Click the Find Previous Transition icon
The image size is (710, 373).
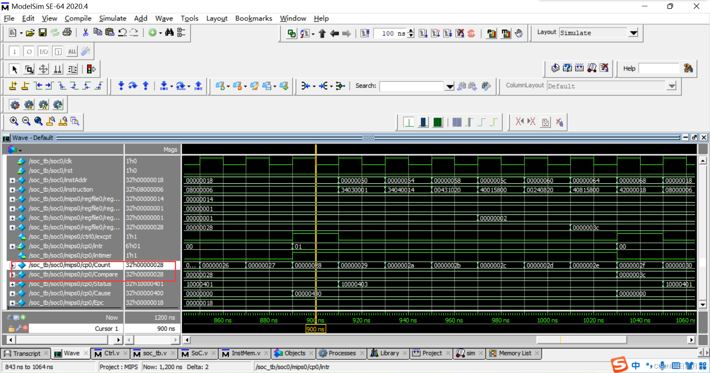[x=38, y=86]
